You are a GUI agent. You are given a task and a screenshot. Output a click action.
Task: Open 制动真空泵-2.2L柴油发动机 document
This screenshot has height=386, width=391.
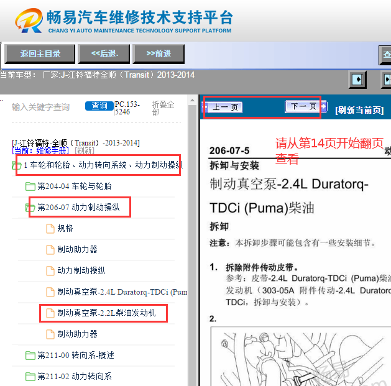106,313
